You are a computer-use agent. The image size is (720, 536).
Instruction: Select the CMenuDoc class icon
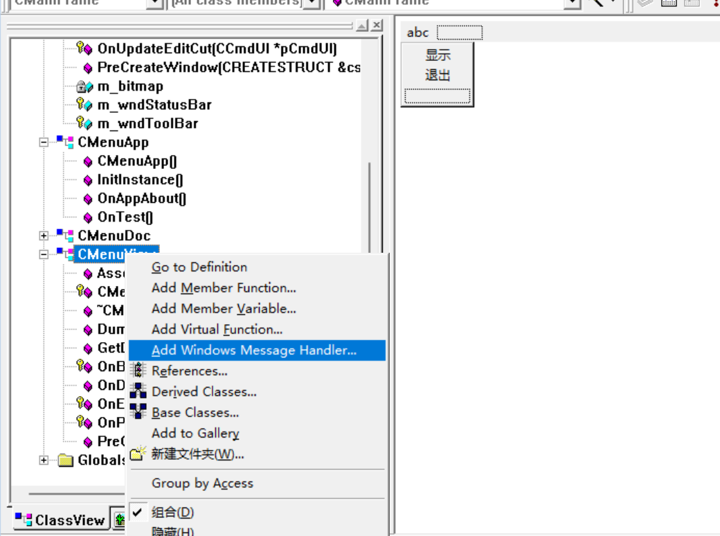(x=65, y=235)
